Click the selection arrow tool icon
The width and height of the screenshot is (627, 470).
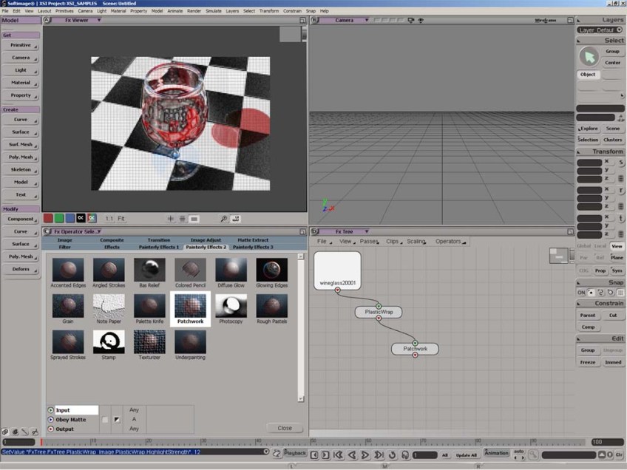click(589, 57)
